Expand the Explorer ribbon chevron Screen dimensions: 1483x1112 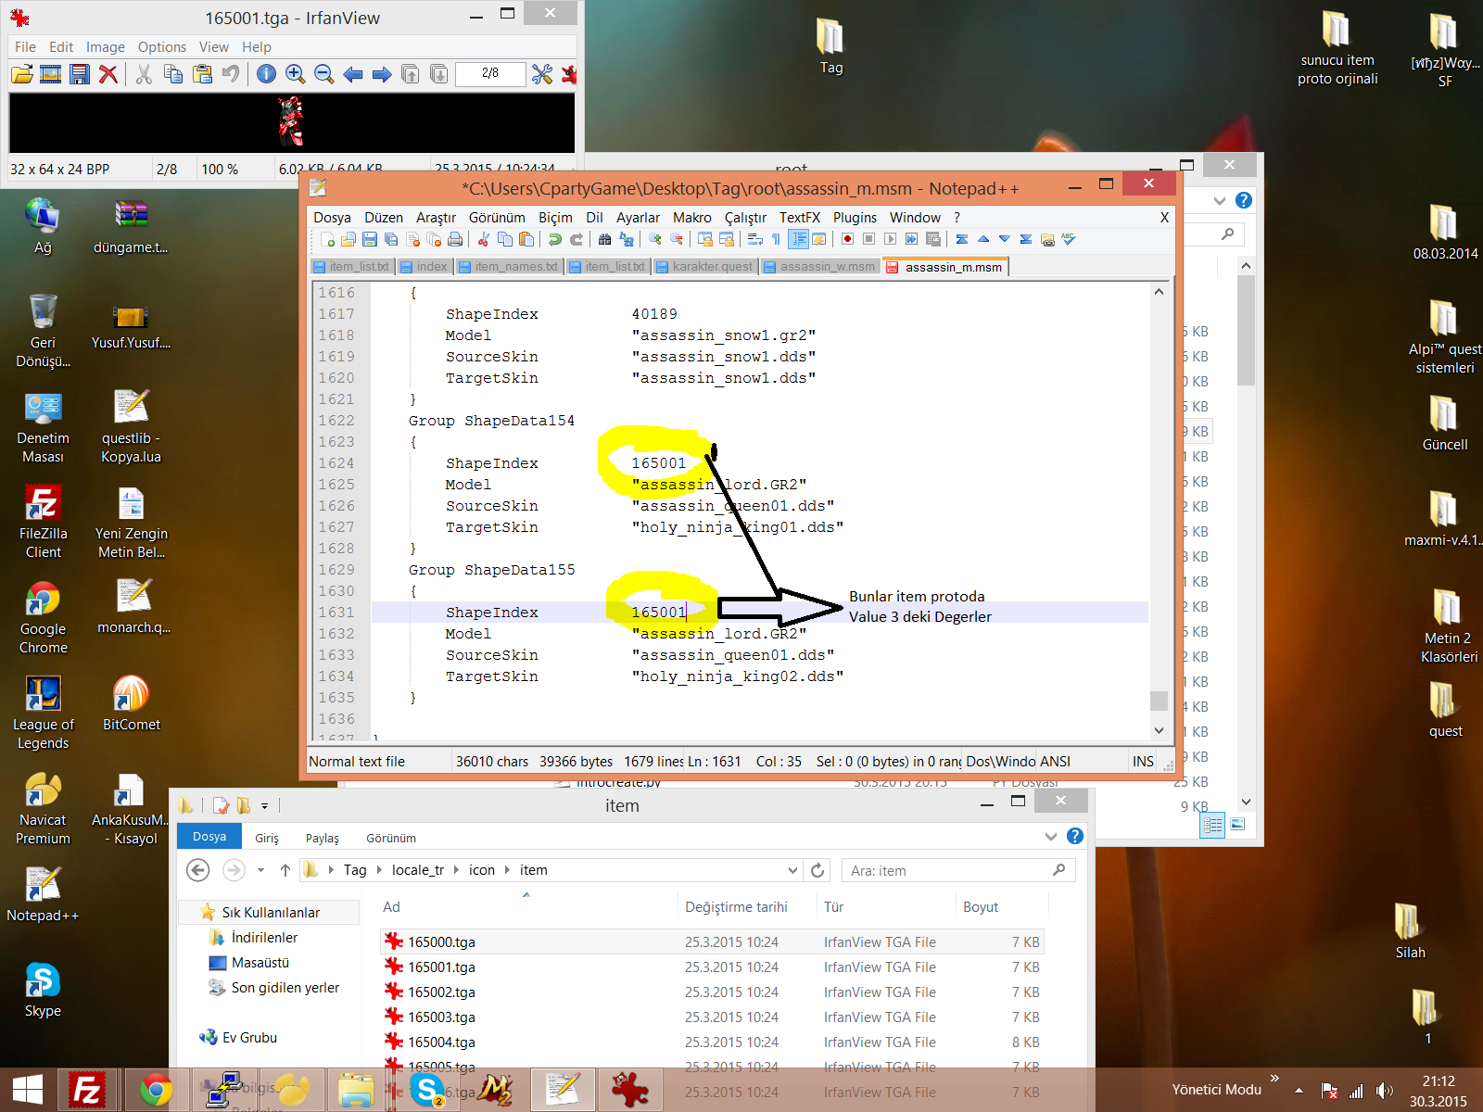[1051, 836]
